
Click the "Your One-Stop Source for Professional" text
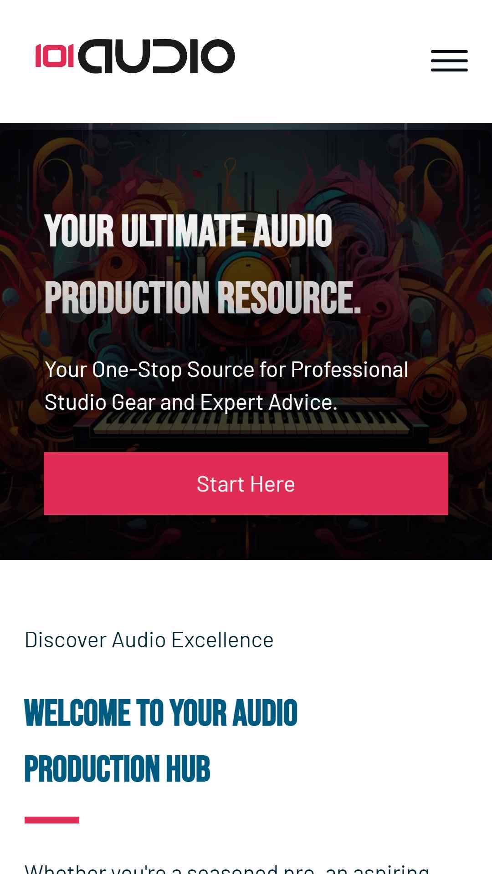click(x=226, y=370)
